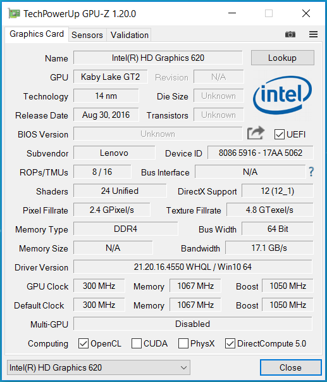Open the hamburger menu icon
This screenshot has width=327, height=382.
click(x=313, y=34)
